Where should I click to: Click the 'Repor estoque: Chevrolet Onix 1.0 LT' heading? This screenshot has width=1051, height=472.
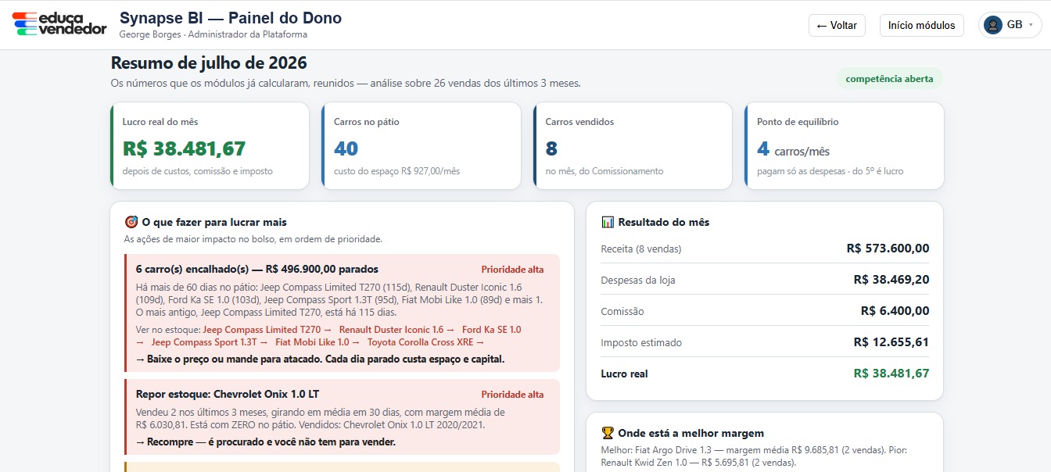(x=227, y=394)
